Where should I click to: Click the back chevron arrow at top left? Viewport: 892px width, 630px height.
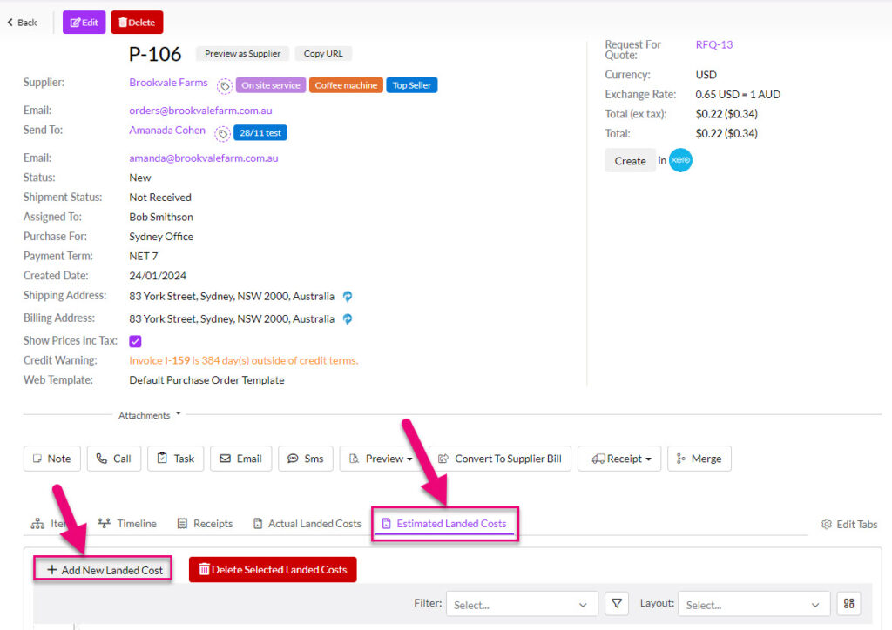10,22
